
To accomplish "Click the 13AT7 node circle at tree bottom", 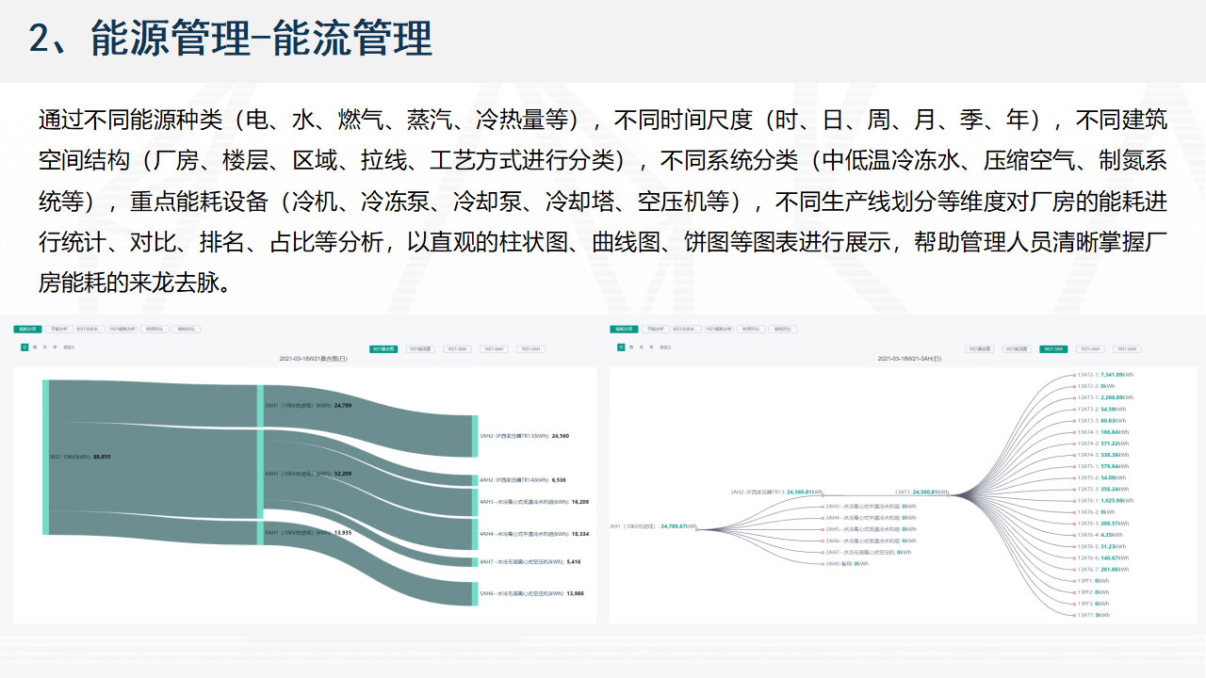I will (x=1075, y=615).
